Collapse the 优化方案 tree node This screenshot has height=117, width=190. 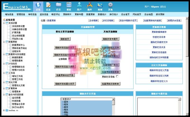click(4, 82)
